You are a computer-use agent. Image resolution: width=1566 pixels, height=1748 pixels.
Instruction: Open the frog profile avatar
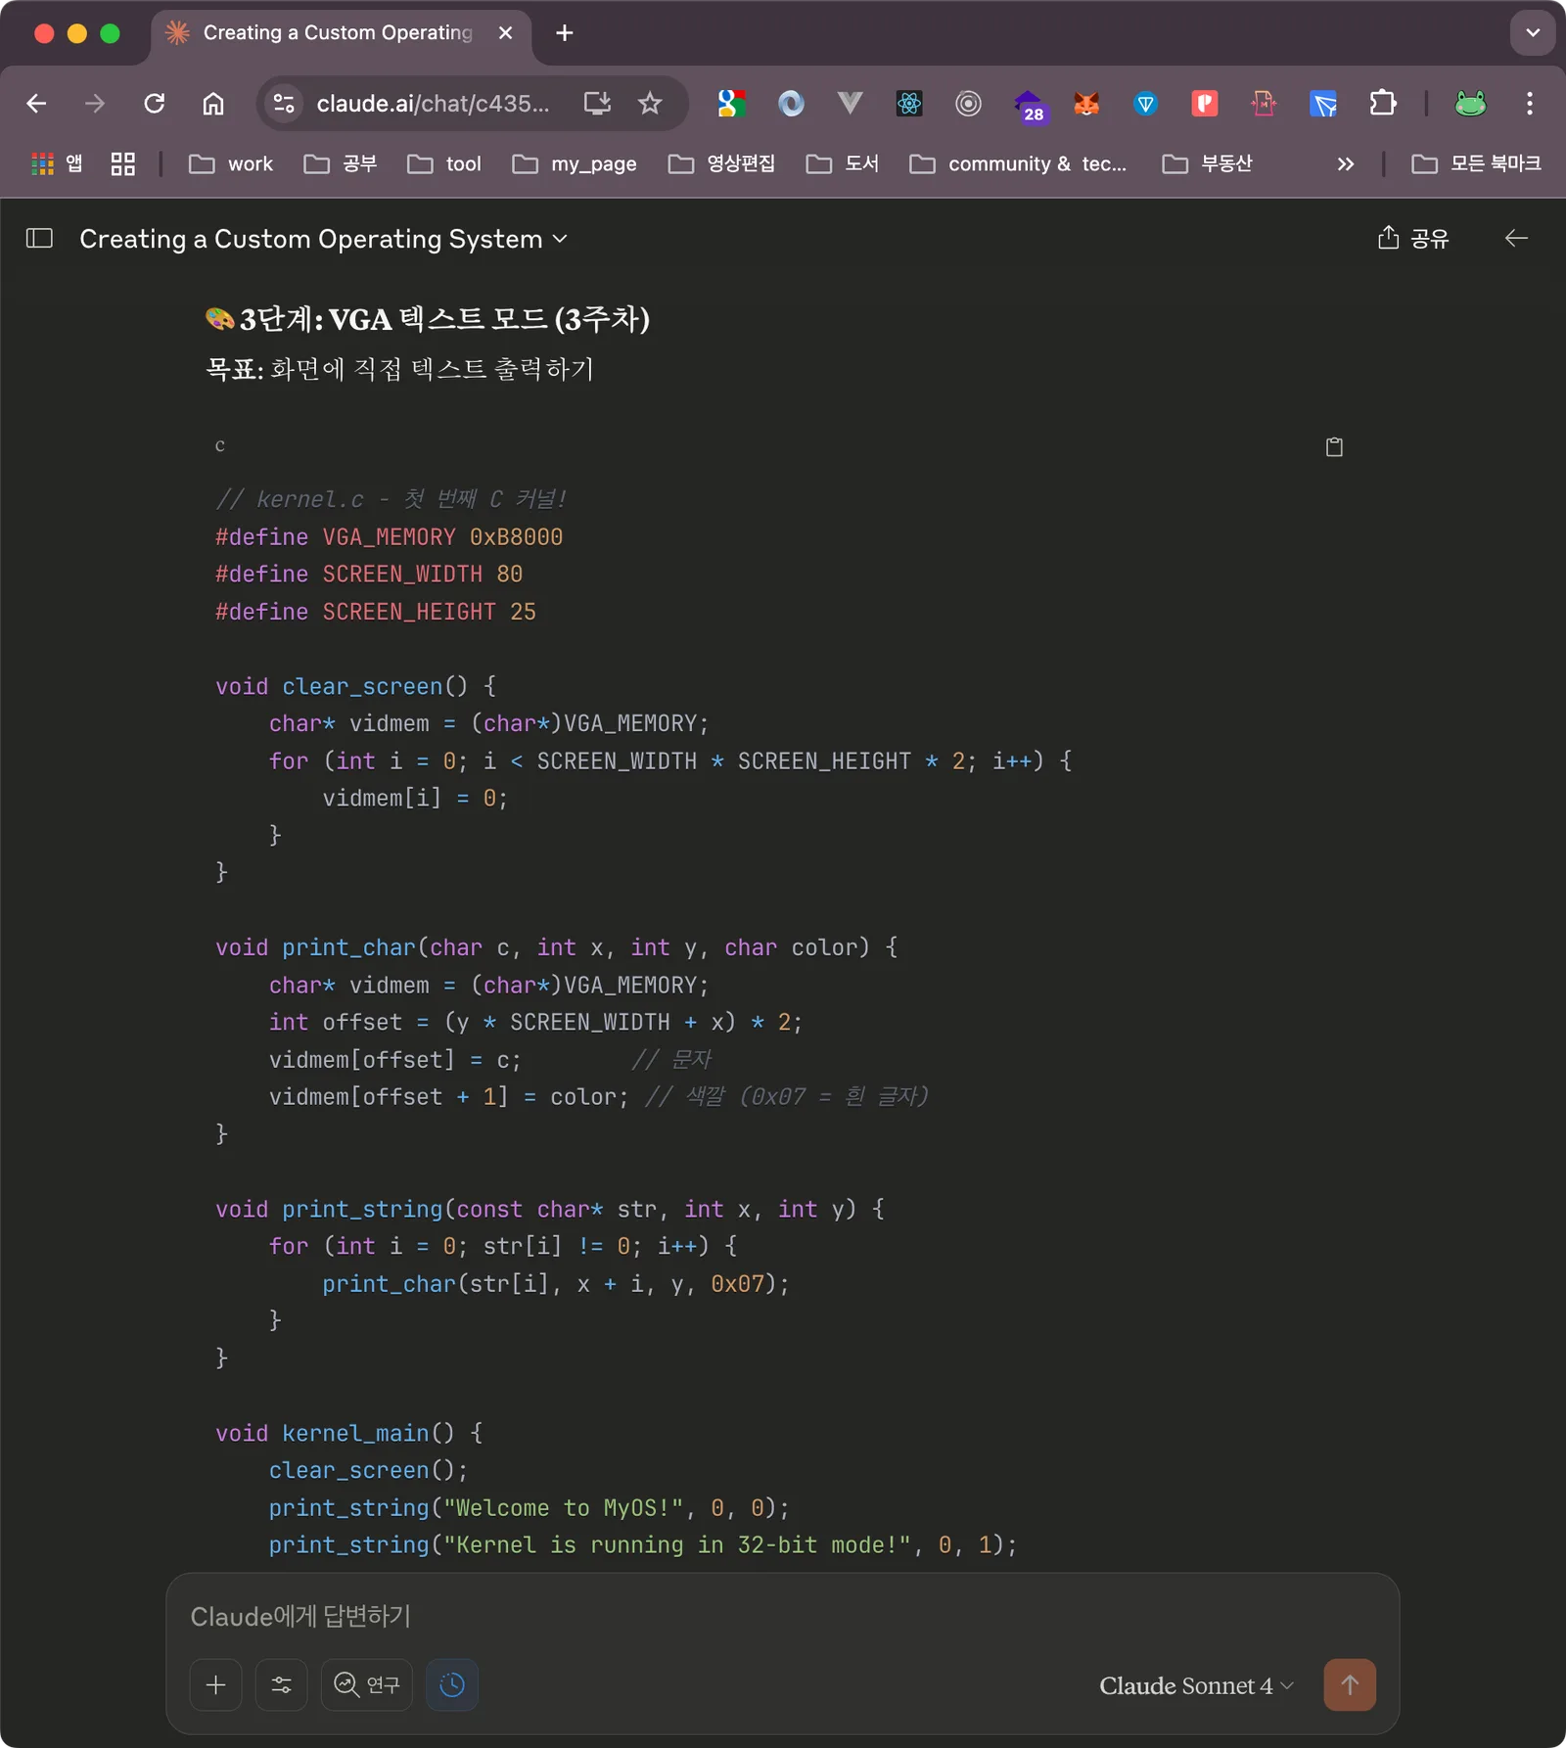coord(1470,103)
